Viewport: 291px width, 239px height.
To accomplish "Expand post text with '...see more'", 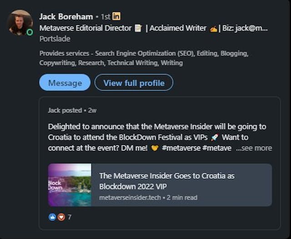I will pyautogui.click(x=254, y=148).
